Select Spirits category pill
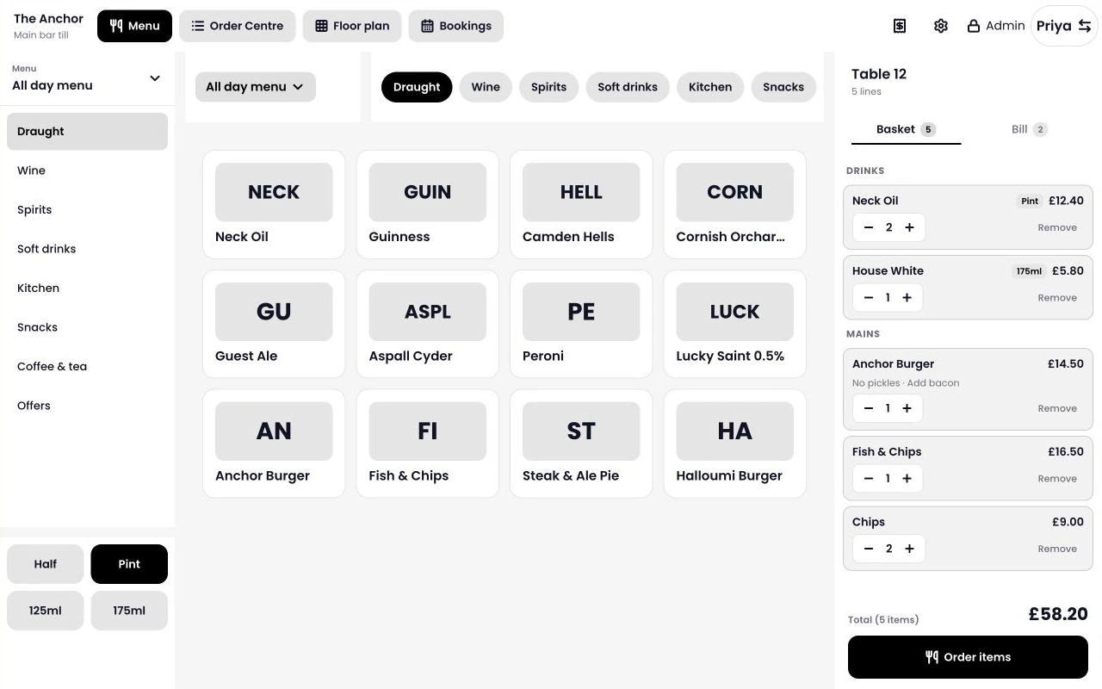1102x689 pixels. pyautogui.click(x=548, y=87)
